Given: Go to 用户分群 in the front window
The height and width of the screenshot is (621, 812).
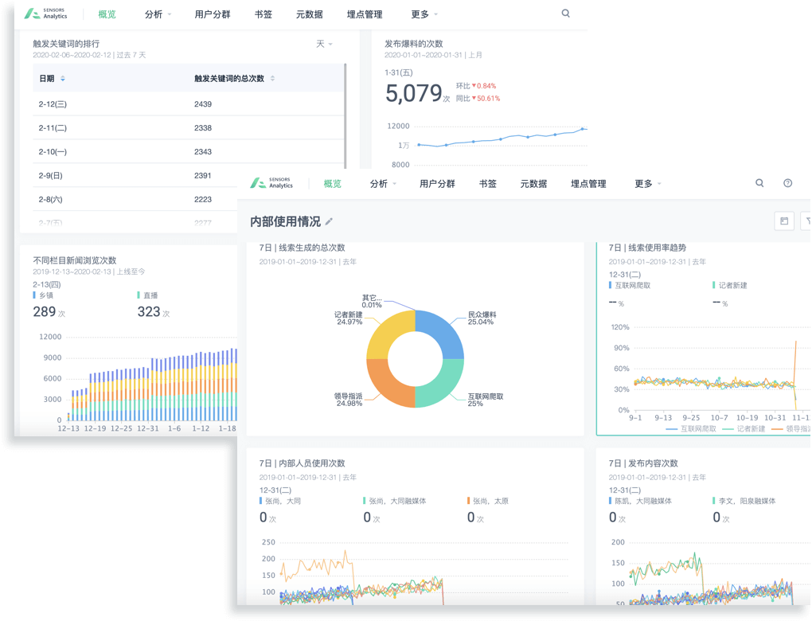Looking at the screenshot, I should click(x=437, y=184).
